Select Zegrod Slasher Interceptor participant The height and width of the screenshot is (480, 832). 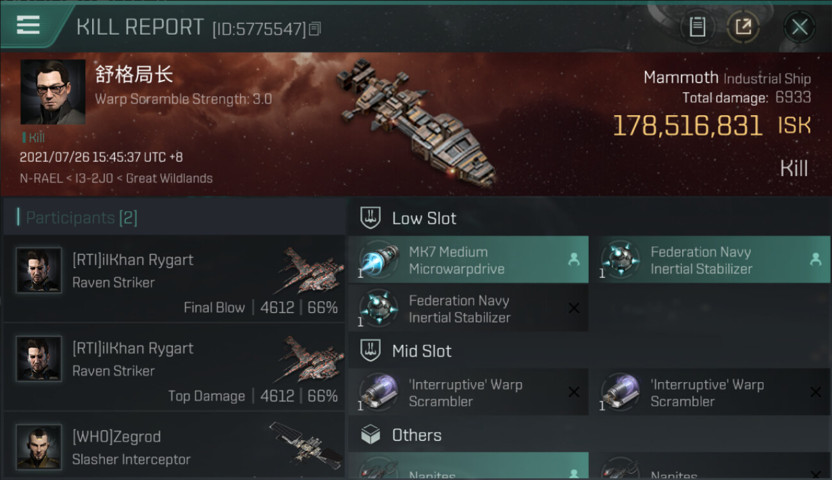tap(174, 448)
